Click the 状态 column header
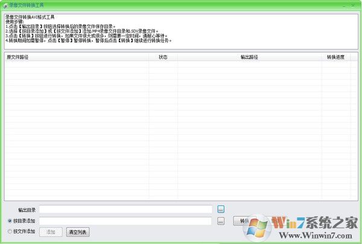 [163, 57]
